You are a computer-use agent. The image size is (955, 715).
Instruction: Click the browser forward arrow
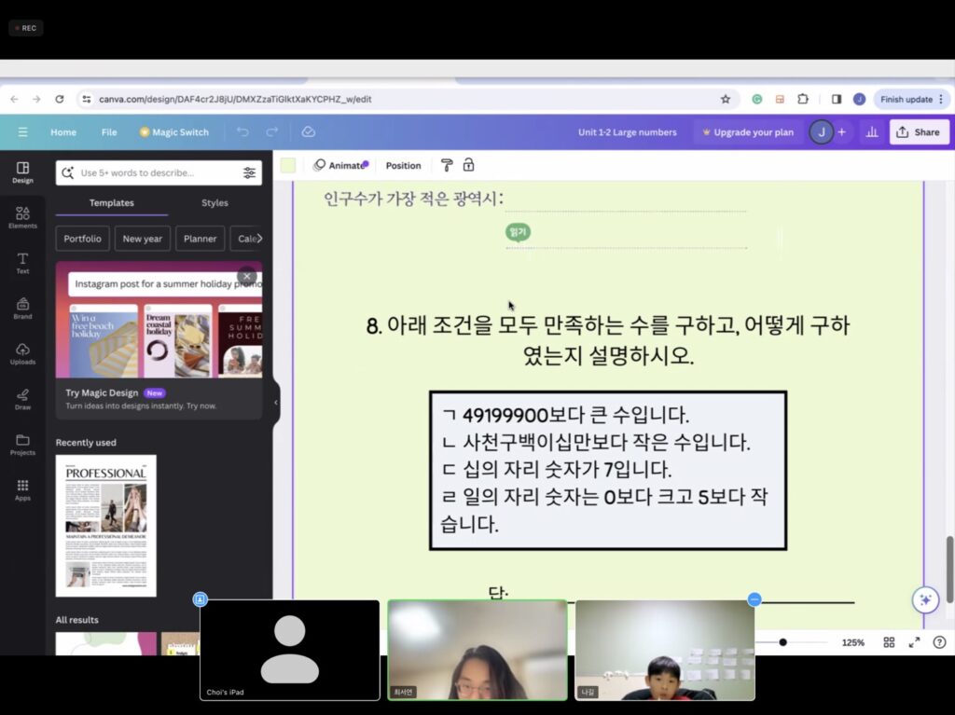pos(36,99)
